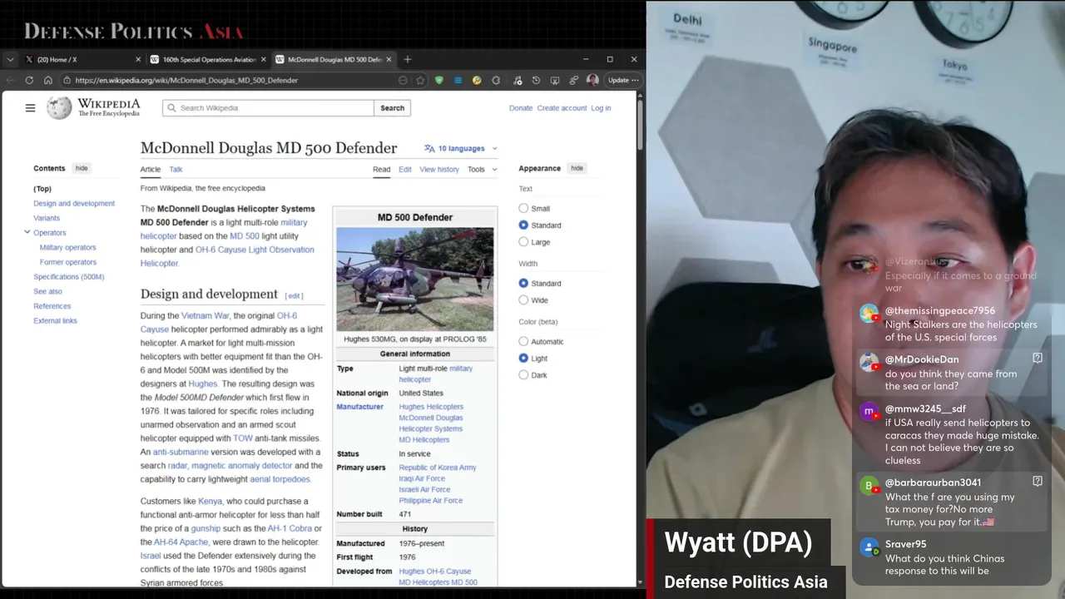1065x599 pixels.
Task: Follow the AH-64 Apache link
Action: click(x=181, y=542)
